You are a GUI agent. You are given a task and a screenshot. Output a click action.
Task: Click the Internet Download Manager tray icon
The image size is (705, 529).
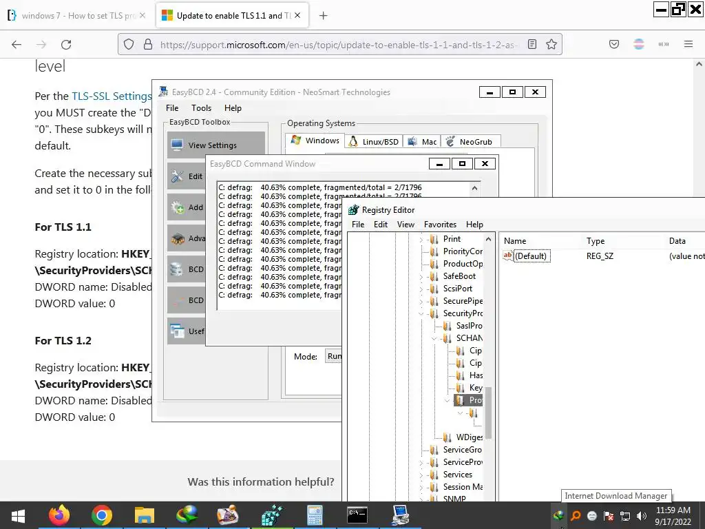pos(558,516)
